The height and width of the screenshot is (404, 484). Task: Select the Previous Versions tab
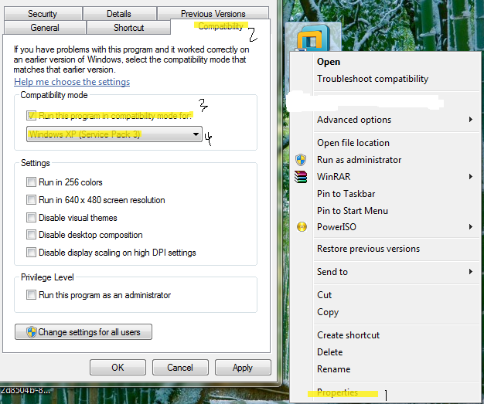tap(213, 14)
